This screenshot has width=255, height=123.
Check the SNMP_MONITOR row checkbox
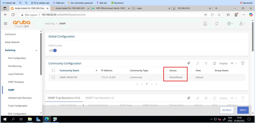tap(53, 77)
